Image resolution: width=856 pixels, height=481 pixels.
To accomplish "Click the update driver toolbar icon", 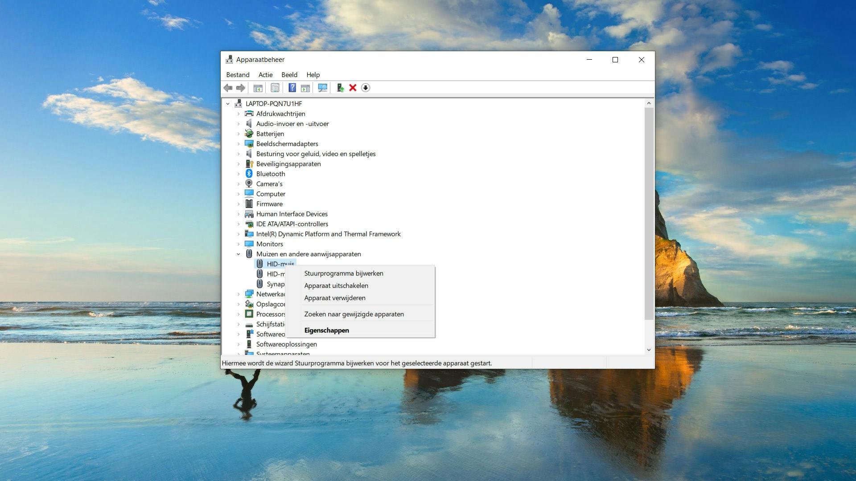I will point(340,88).
